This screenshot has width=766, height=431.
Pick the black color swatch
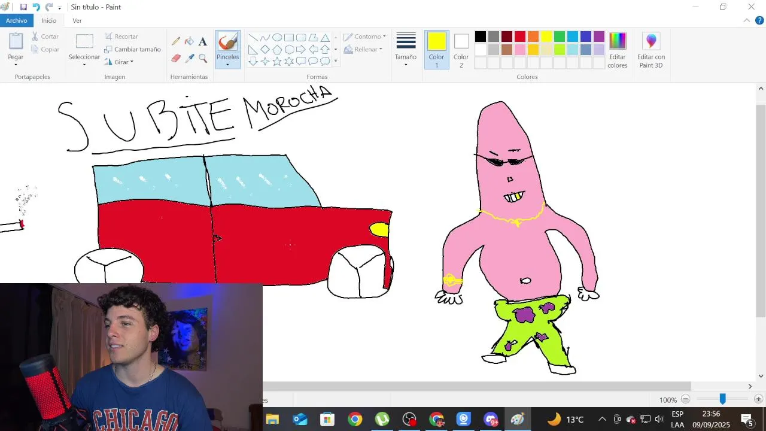click(x=481, y=37)
